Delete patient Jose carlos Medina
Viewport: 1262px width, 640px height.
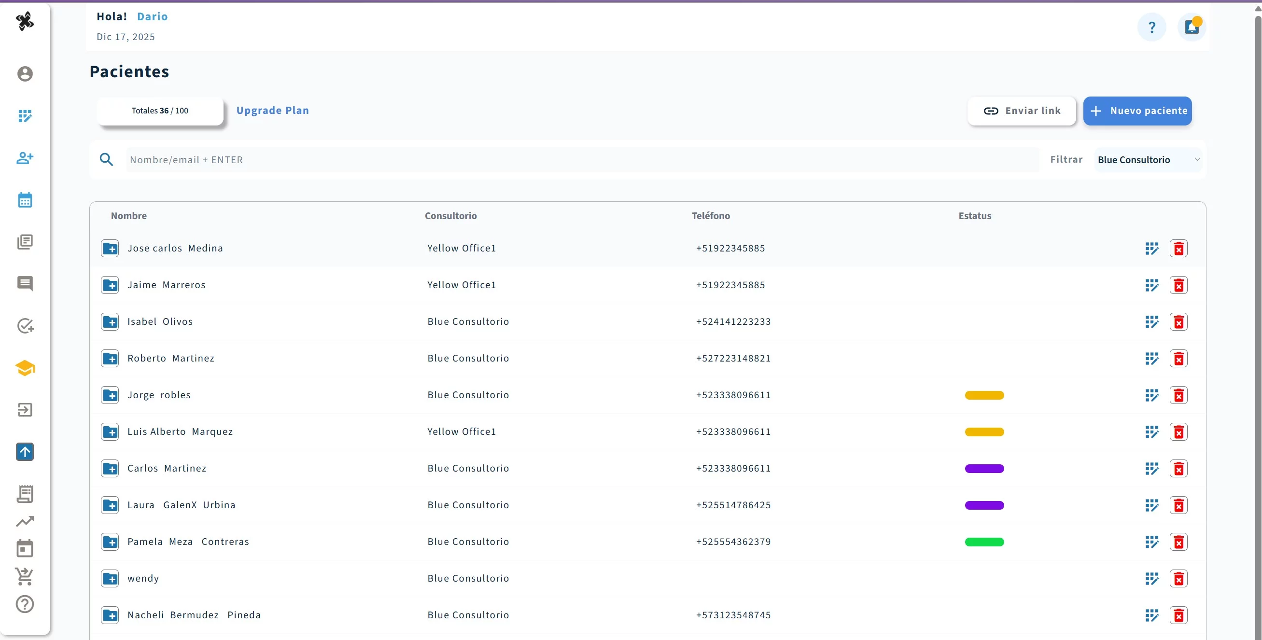pyautogui.click(x=1178, y=248)
